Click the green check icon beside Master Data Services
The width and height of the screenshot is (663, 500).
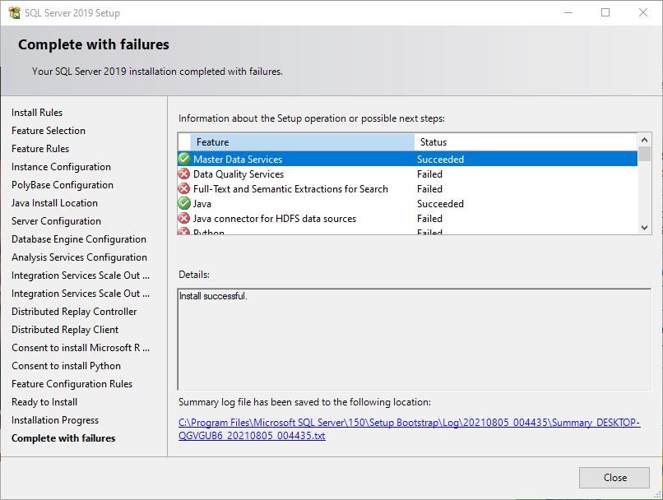[x=184, y=159]
